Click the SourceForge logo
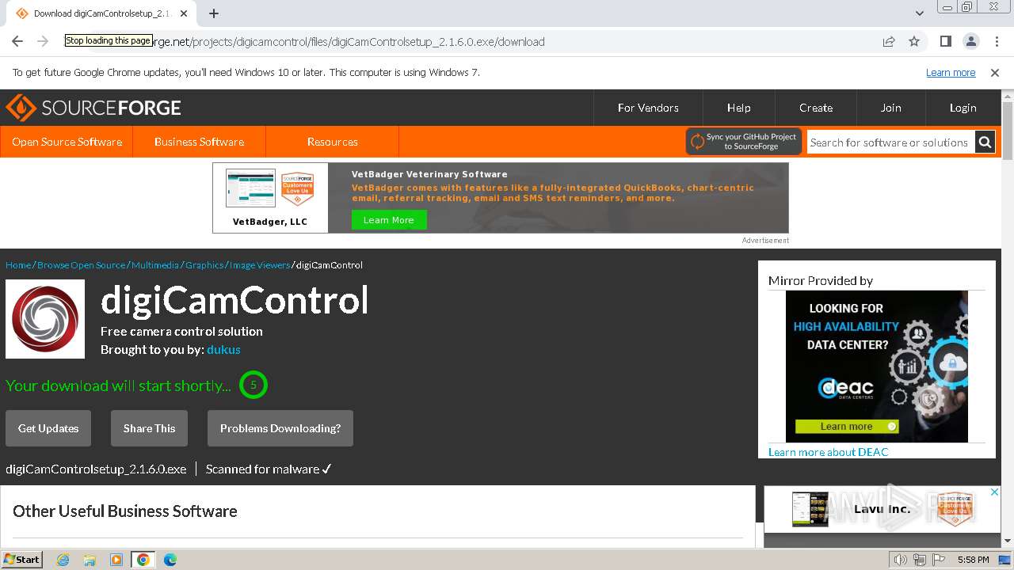The image size is (1014, 570). pyautogui.click(x=93, y=108)
